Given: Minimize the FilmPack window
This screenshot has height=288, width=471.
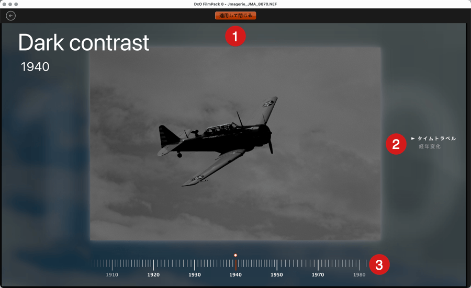Looking at the screenshot, I should pyautogui.click(x=10, y=4).
